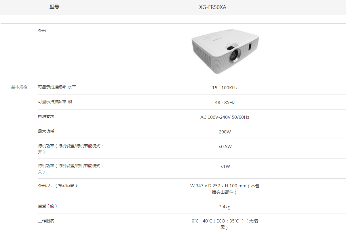Select the 3.4kg weight value
Screen dimensions: 346x232
pyautogui.click(x=225, y=207)
